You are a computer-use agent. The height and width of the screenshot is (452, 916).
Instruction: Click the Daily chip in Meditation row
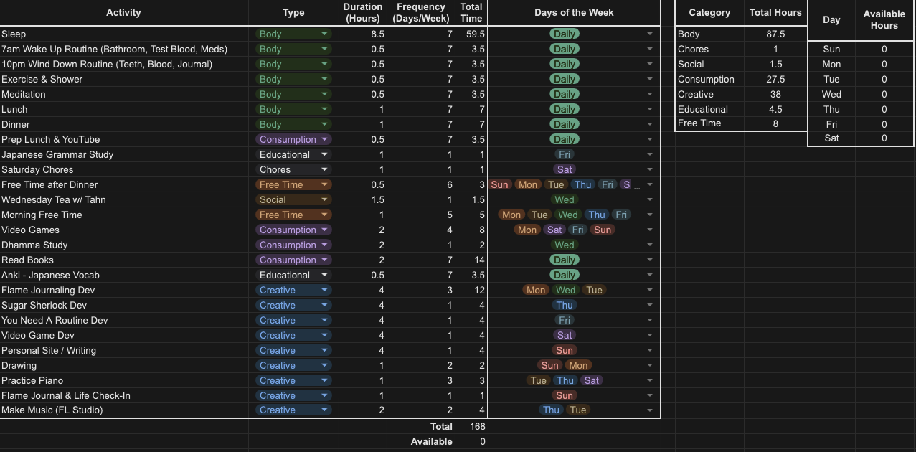tap(564, 95)
